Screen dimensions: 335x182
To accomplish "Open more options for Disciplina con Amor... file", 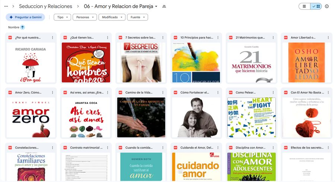I will [273, 147].
